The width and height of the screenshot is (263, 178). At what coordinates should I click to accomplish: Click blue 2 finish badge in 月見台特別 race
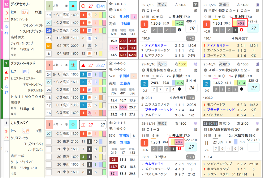144,84
